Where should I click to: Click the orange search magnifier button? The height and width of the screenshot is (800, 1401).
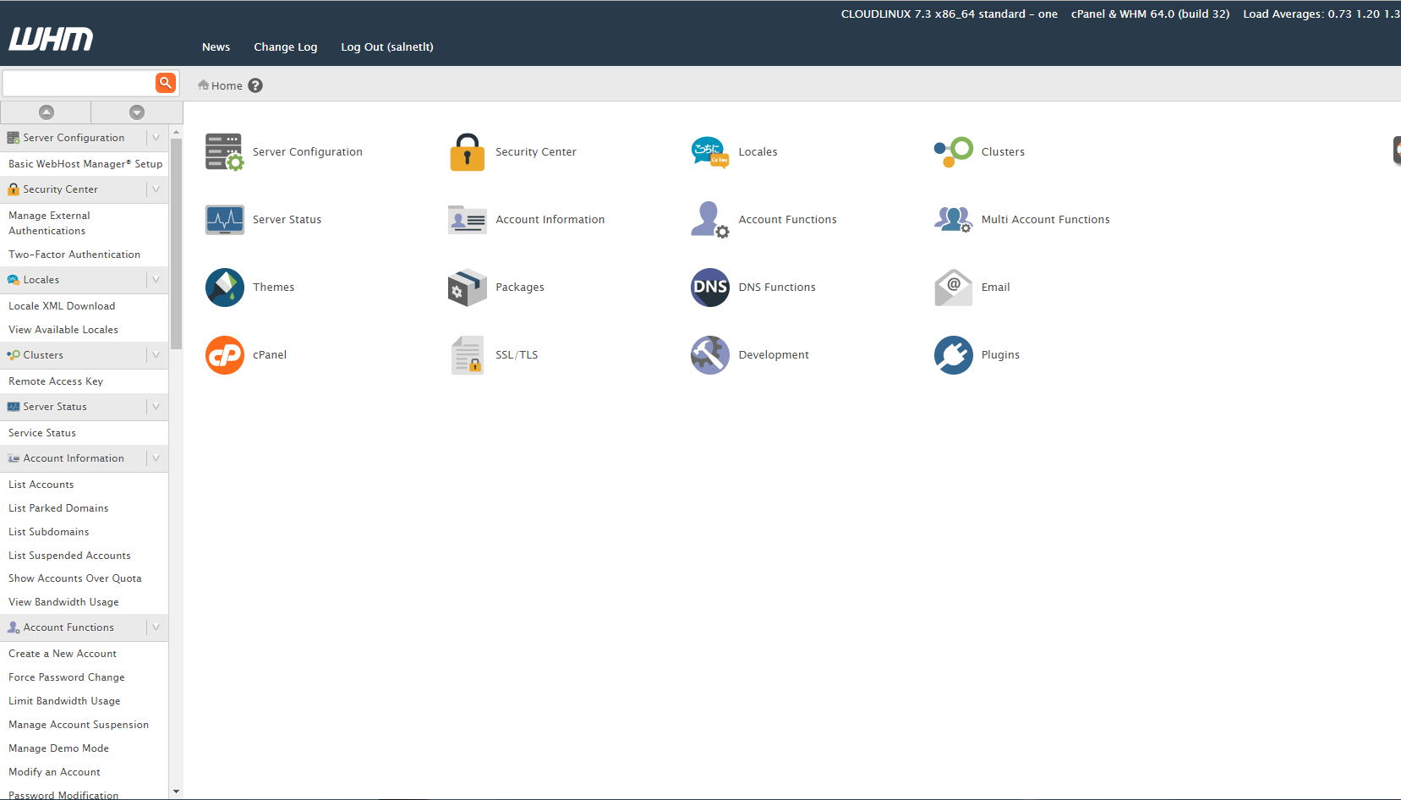(166, 83)
